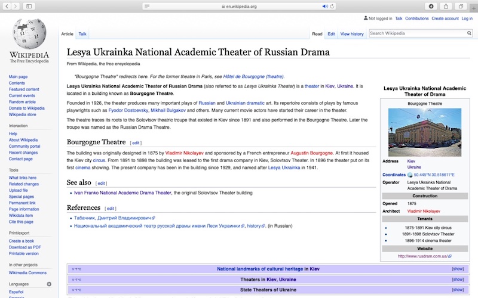478x298 pixels.
Task: Go back using Safari's back arrow
Action: point(7,6)
